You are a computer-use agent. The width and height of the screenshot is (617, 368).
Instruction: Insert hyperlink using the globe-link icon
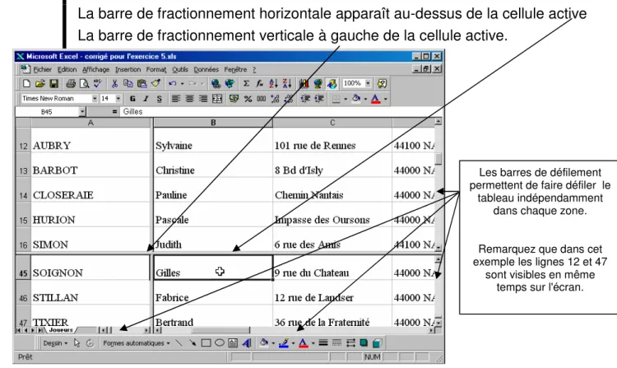pyautogui.click(x=216, y=83)
